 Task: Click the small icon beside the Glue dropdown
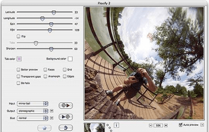[52, 118]
